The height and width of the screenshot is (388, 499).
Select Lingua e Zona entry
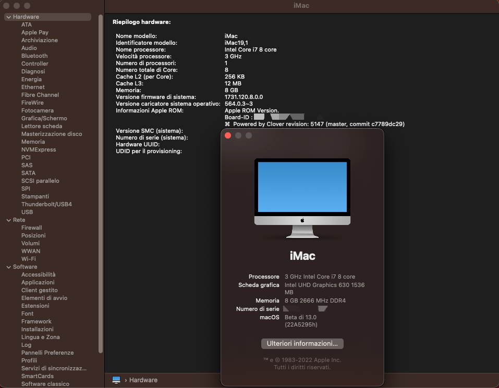click(x=41, y=337)
